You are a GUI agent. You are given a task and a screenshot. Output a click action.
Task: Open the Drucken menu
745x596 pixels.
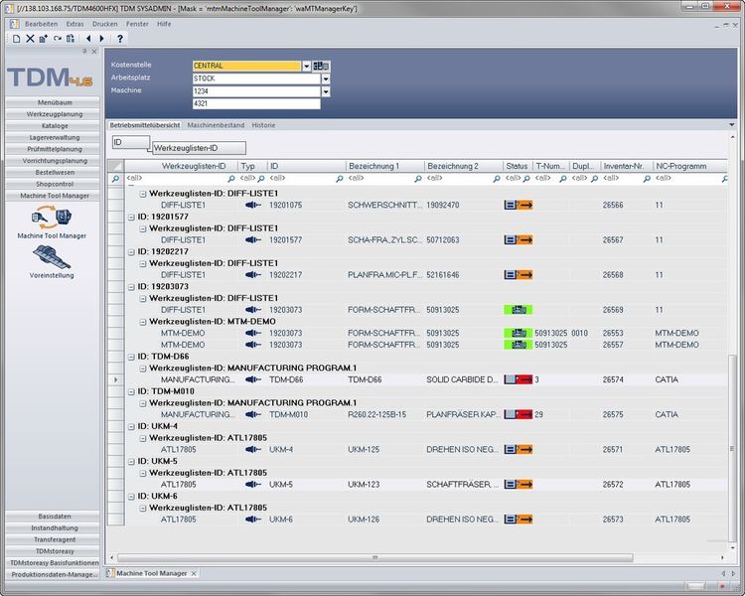(105, 24)
